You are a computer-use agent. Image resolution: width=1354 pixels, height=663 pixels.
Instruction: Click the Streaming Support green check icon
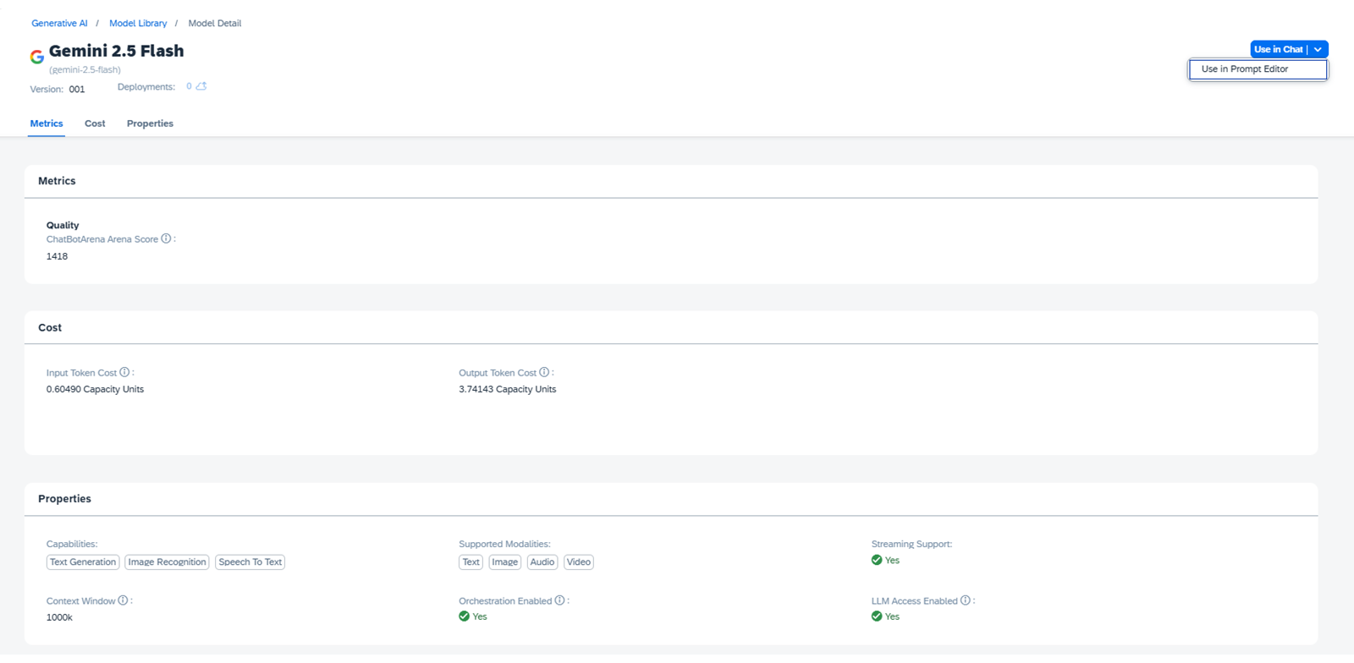tap(877, 560)
